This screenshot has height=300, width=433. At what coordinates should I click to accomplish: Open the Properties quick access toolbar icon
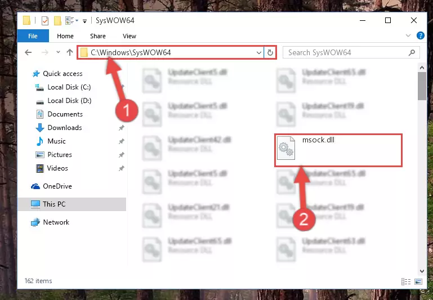[44, 21]
